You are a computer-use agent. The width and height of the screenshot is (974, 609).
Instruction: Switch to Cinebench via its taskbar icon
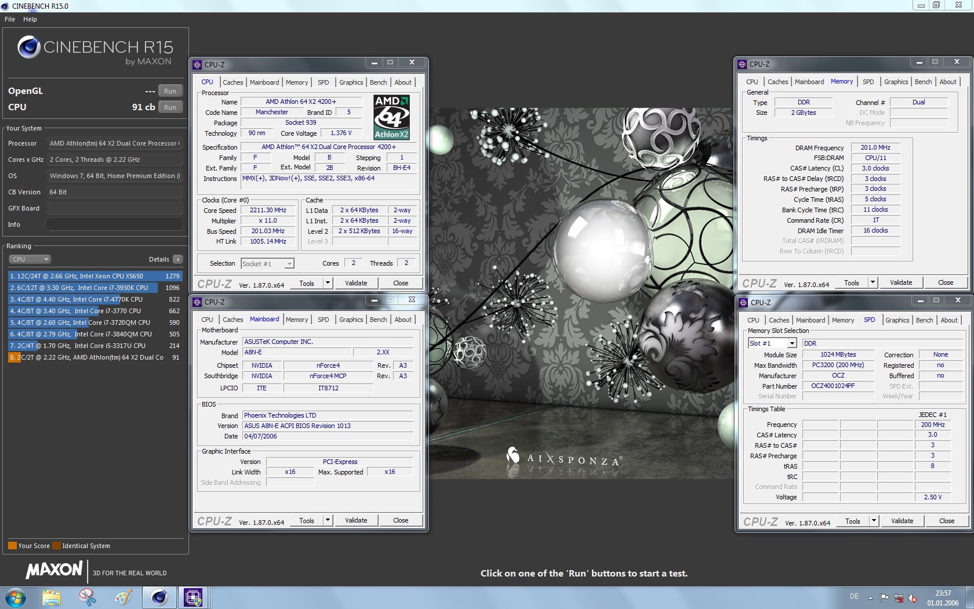tap(159, 597)
